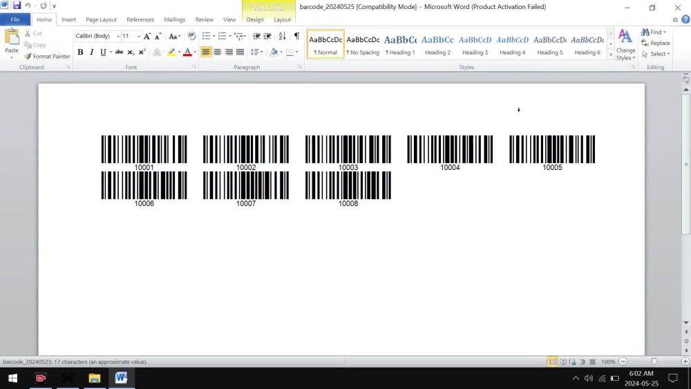This screenshot has width=691, height=389.
Task: Apply subscript formatting
Action: [131, 52]
